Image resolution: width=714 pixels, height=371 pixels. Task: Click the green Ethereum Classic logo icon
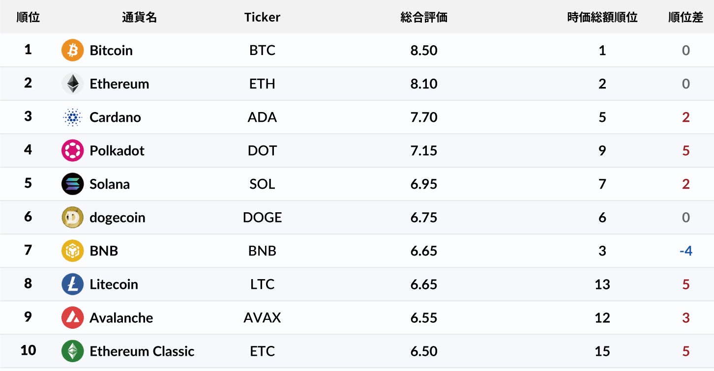pyautogui.click(x=73, y=351)
